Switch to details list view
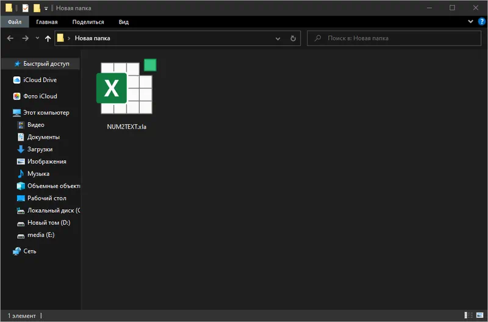 click(x=468, y=315)
